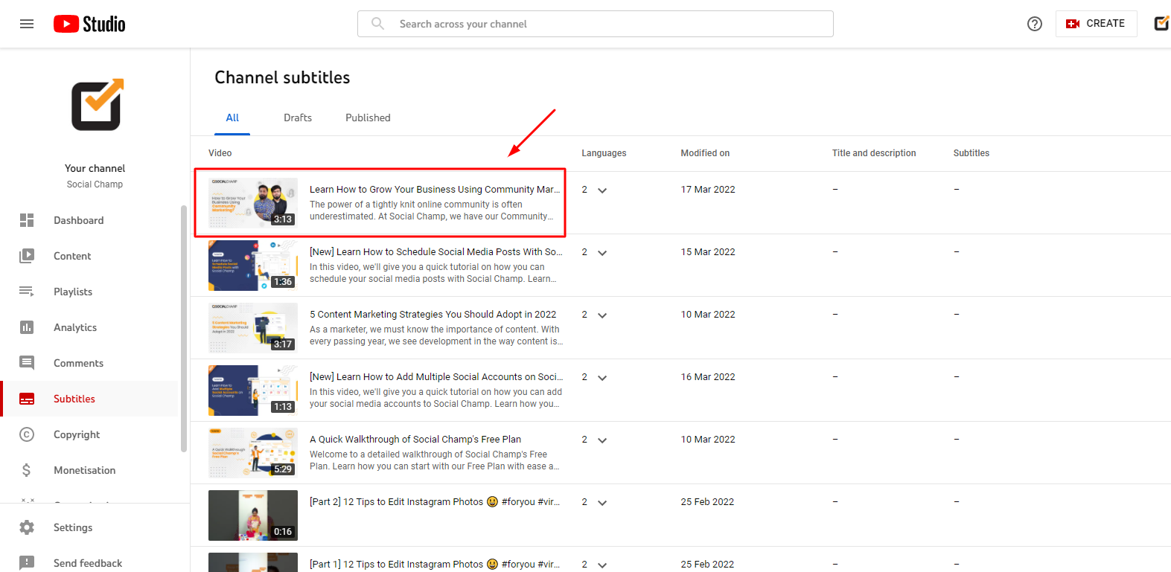The height and width of the screenshot is (572, 1171).
Task: Open thumbnail of Community Marketing video 3:13
Action: click(x=253, y=202)
